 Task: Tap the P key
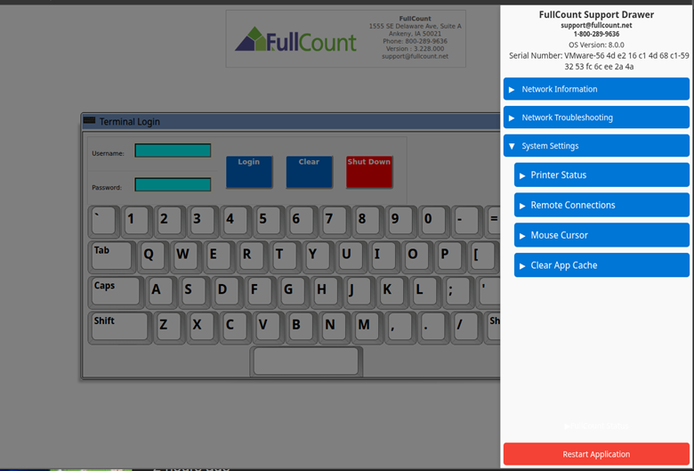450,256
